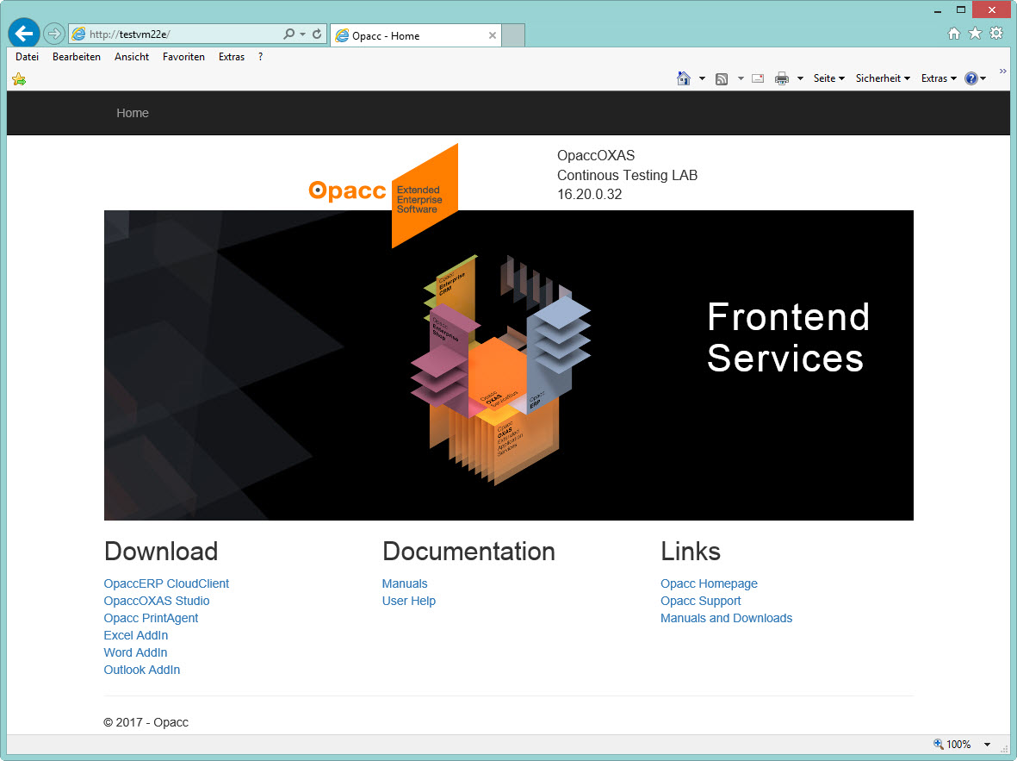Open the Outlook AddIn link
Screen dimensions: 1017x761
pos(141,670)
